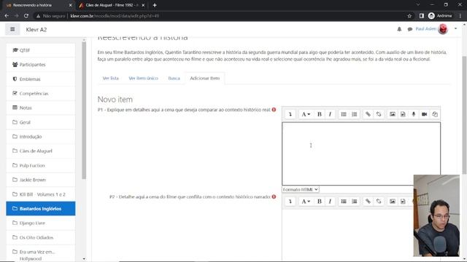Record video in P1 editor
467x262 pixels.
point(425,114)
